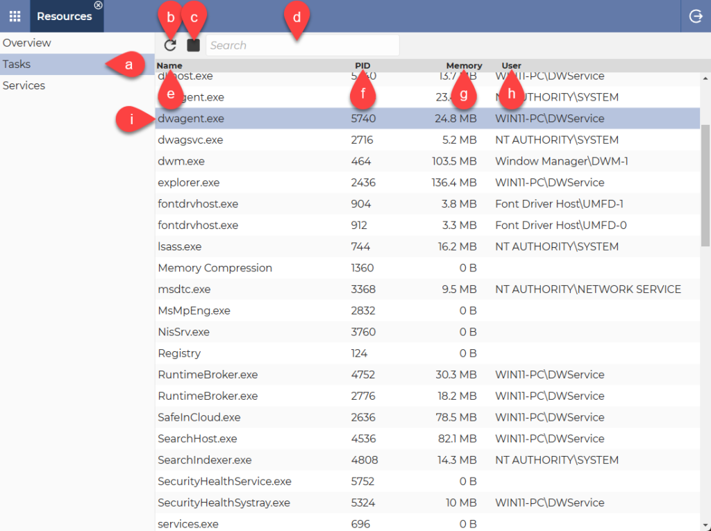Sort processes by PID column
This screenshot has width=711, height=531.
pyautogui.click(x=363, y=65)
